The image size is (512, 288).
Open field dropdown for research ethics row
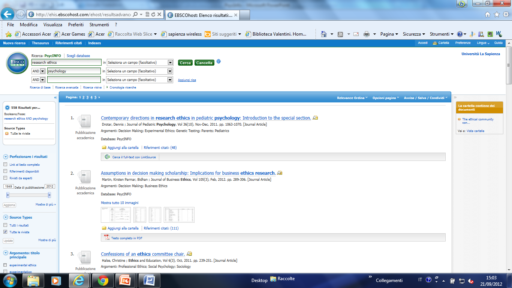(171, 63)
